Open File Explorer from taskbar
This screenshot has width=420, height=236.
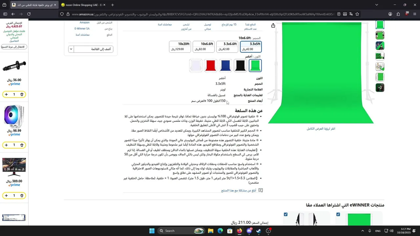point(211,231)
